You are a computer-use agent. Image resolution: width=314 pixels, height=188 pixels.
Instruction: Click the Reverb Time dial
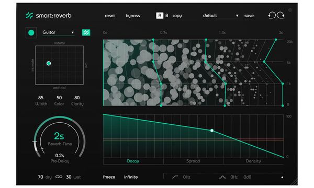tap(60, 138)
